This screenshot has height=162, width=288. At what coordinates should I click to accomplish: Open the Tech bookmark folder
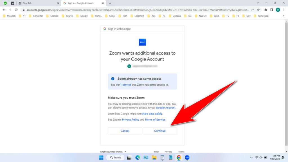[123, 16]
